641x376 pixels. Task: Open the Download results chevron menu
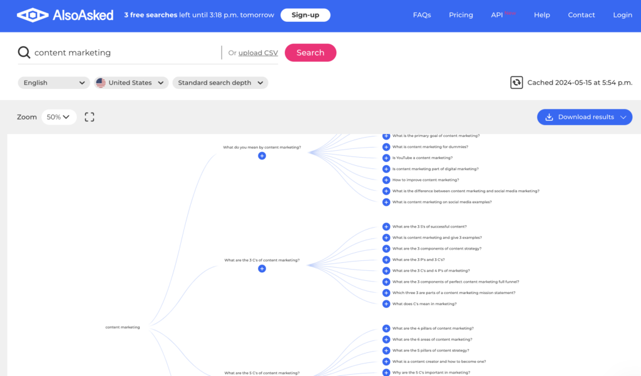(x=625, y=117)
